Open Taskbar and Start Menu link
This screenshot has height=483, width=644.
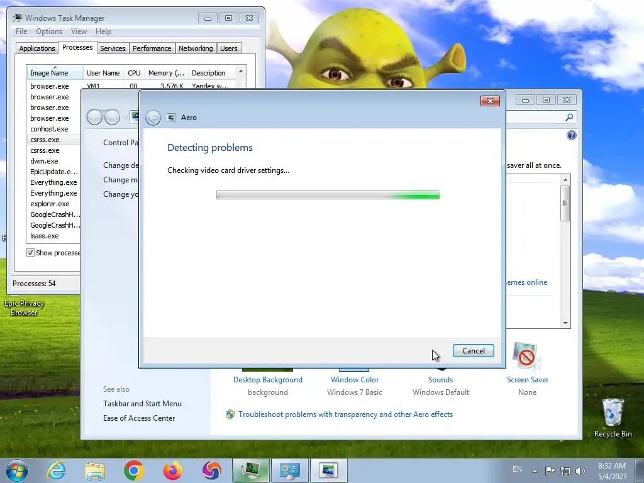[x=142, y=404]
